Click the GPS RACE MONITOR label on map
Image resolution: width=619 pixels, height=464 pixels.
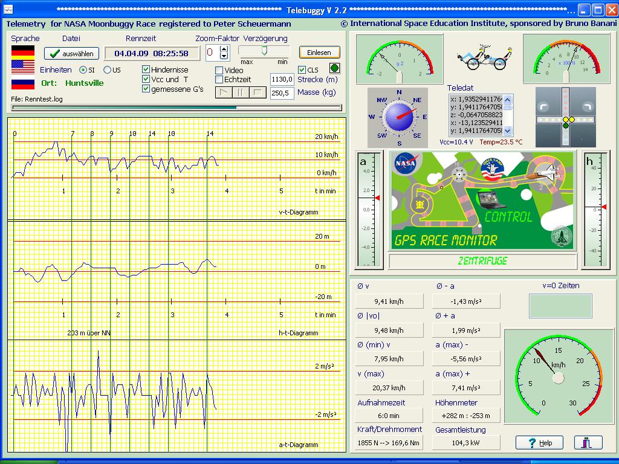[446, 240]
